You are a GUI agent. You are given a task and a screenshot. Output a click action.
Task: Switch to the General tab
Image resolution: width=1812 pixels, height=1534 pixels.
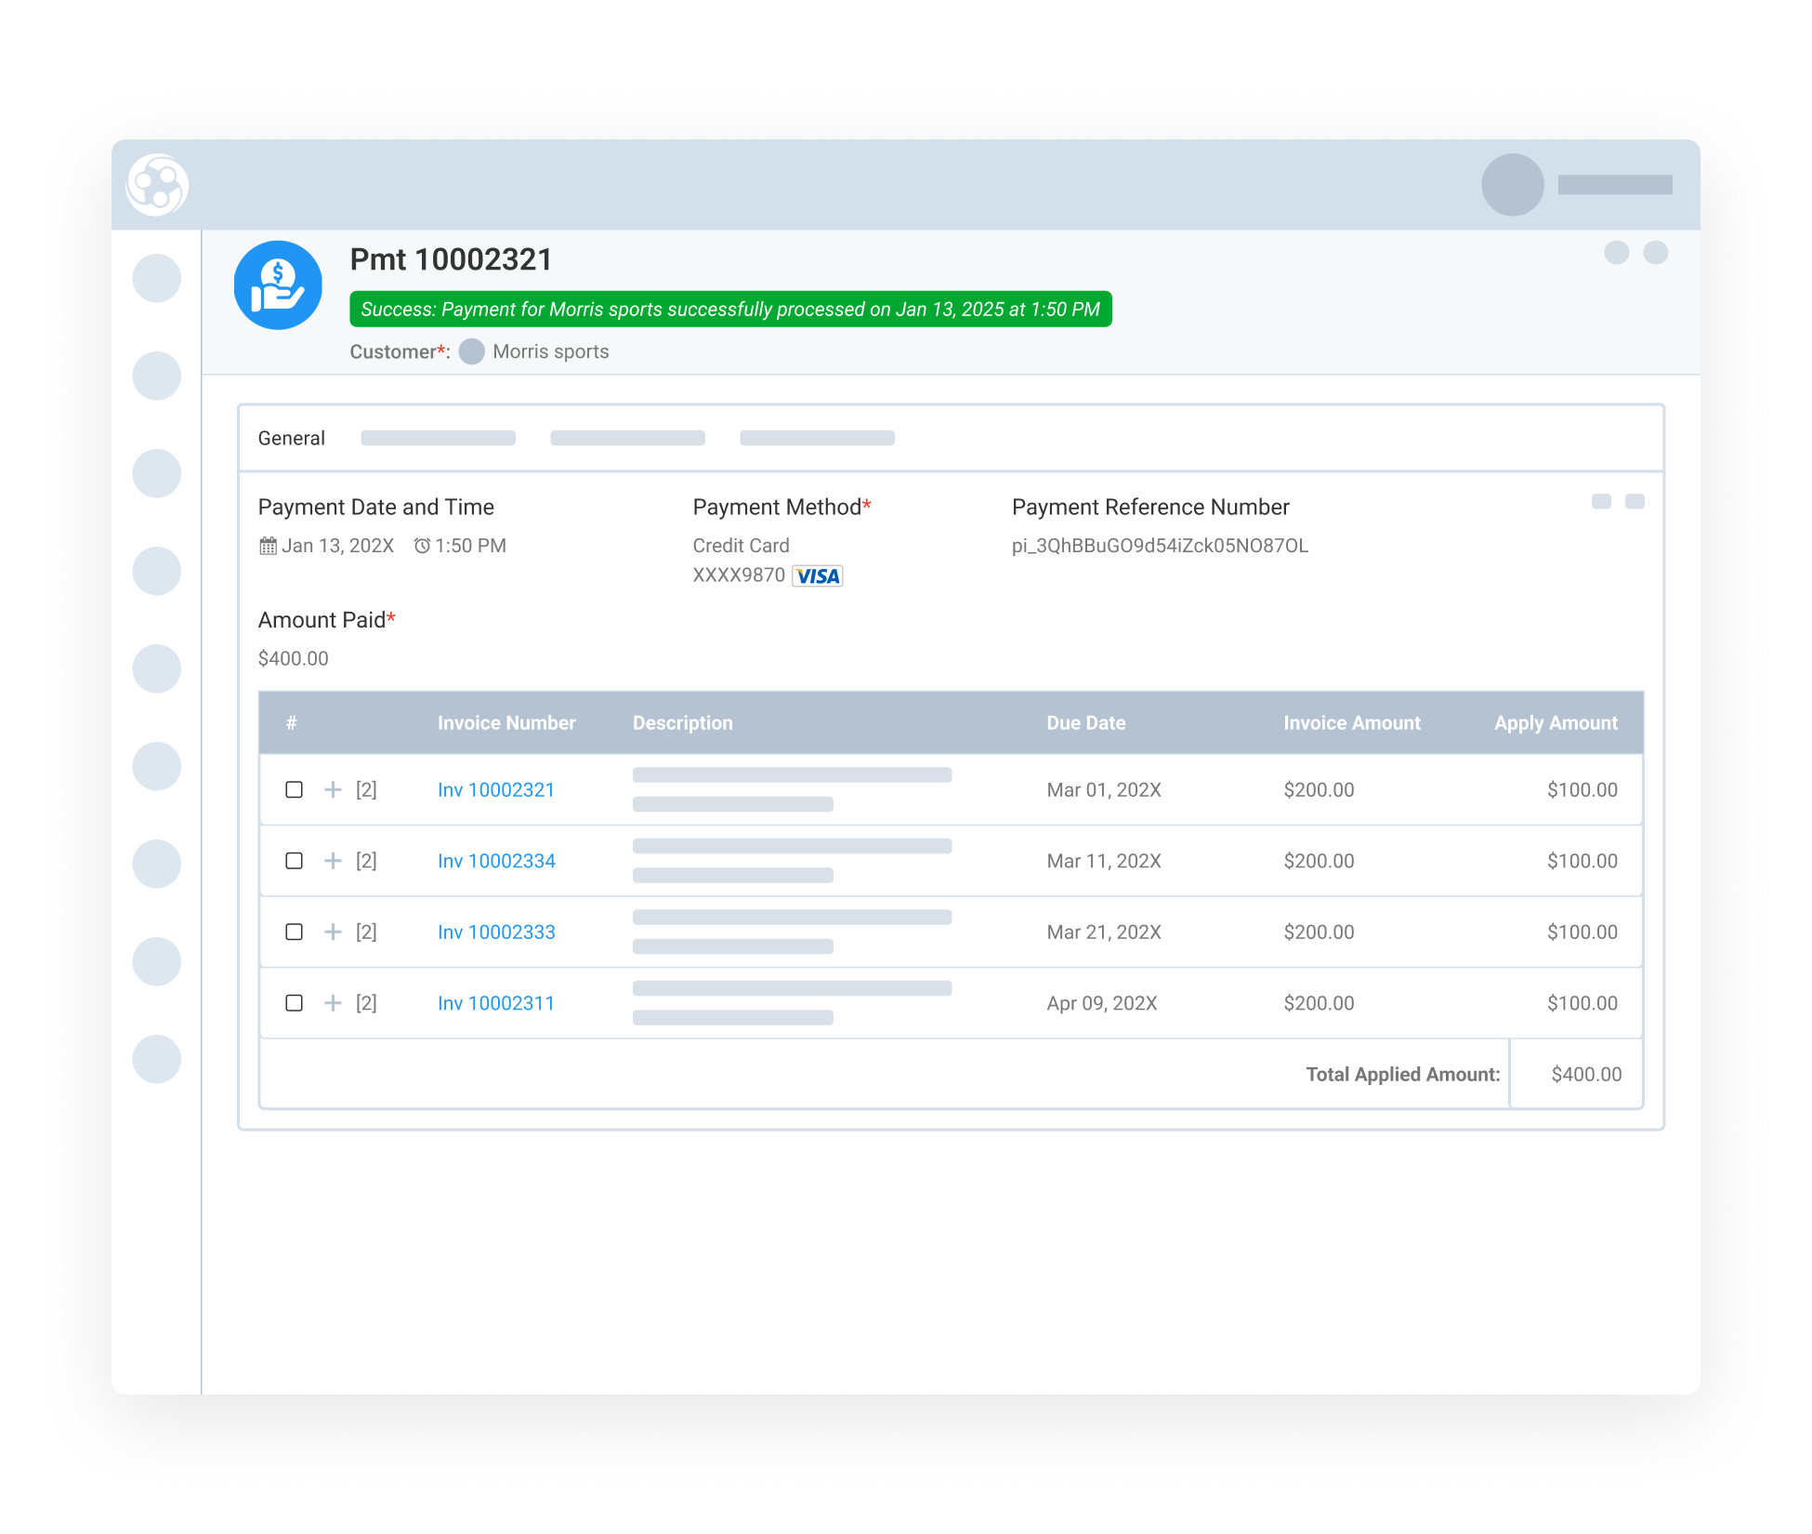291,437
